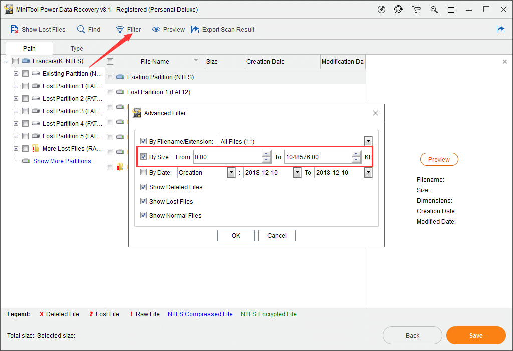Switch to the Type tab

click(77, 49)
